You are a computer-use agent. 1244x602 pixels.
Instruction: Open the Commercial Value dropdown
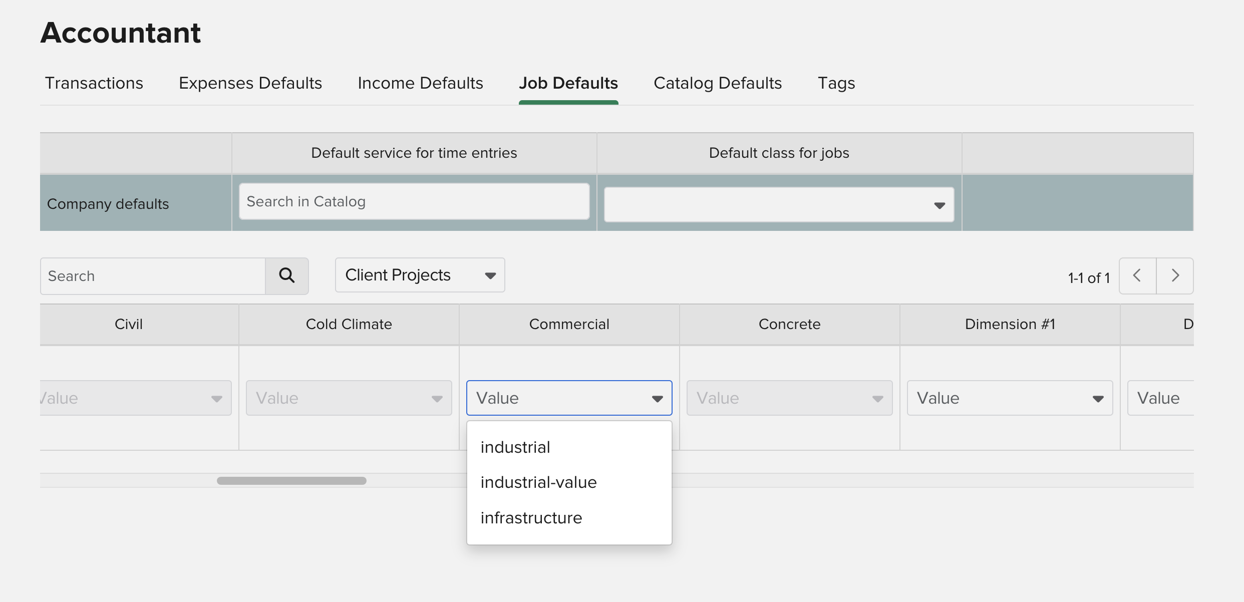[x=569, y=398]
